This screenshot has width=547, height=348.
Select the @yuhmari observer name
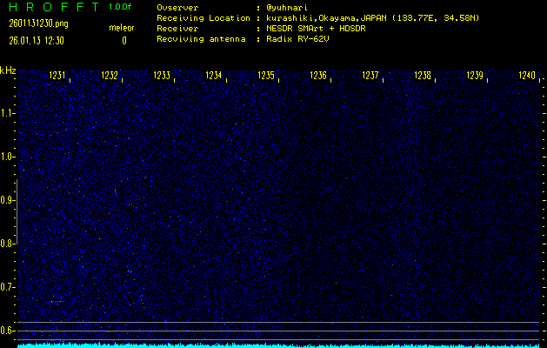[x=286, y=8]
